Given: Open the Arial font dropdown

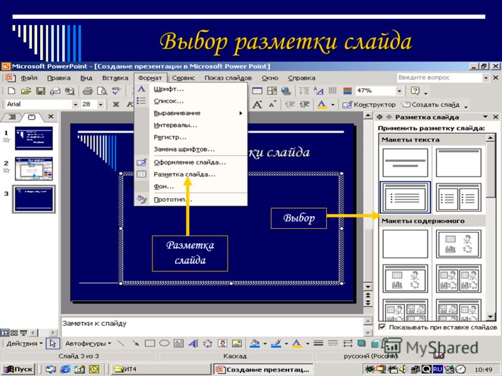Looking at the screenshot, I should (75, 105).
